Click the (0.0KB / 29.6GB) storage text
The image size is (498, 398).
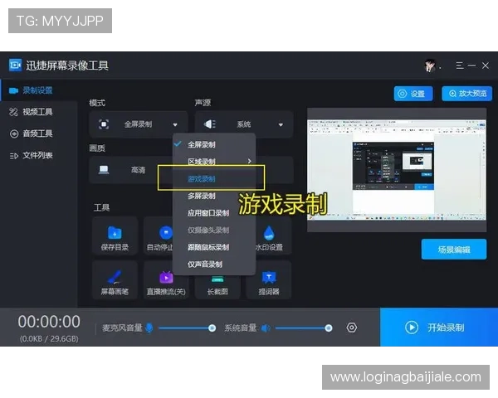pos(49,338)
